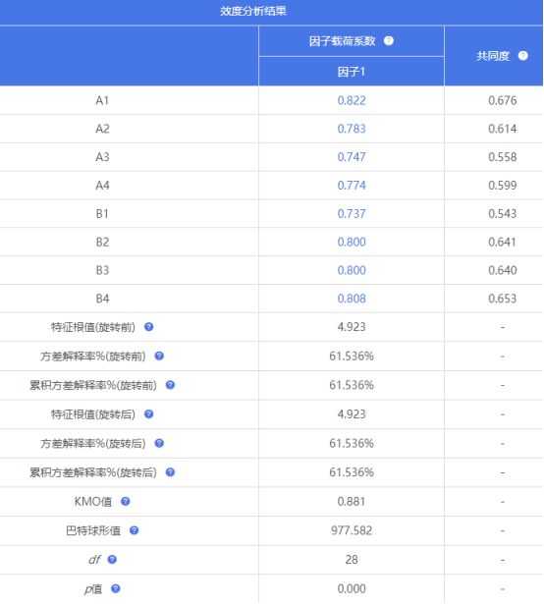
Task: Open help icon for 特征根值(旋转前)
Action: pyautogui.click(x=148, y=327)
